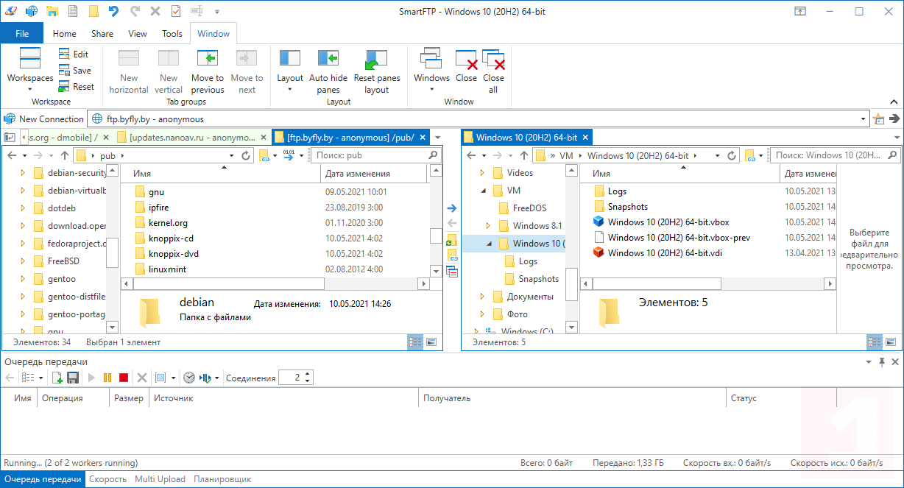The image size is (904, 488).
Task: Expand the FreeBSD tree node
Action: [23, 261]
